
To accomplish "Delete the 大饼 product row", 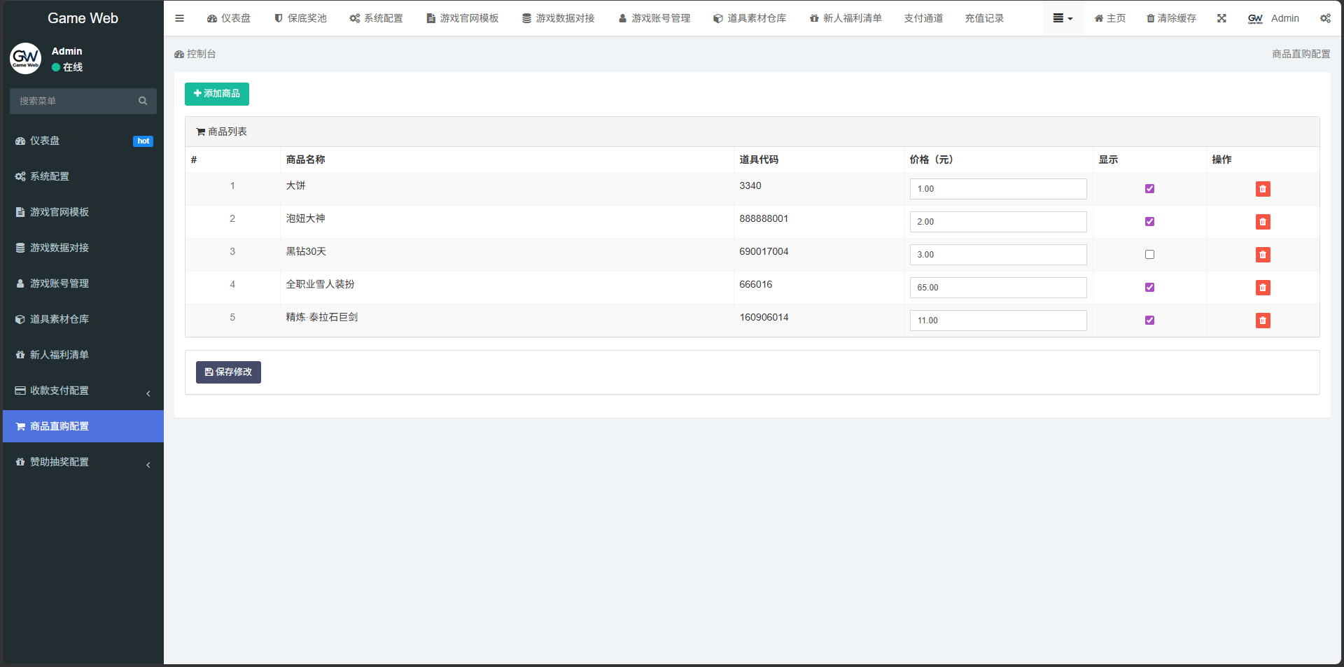I will (1262, 189).
